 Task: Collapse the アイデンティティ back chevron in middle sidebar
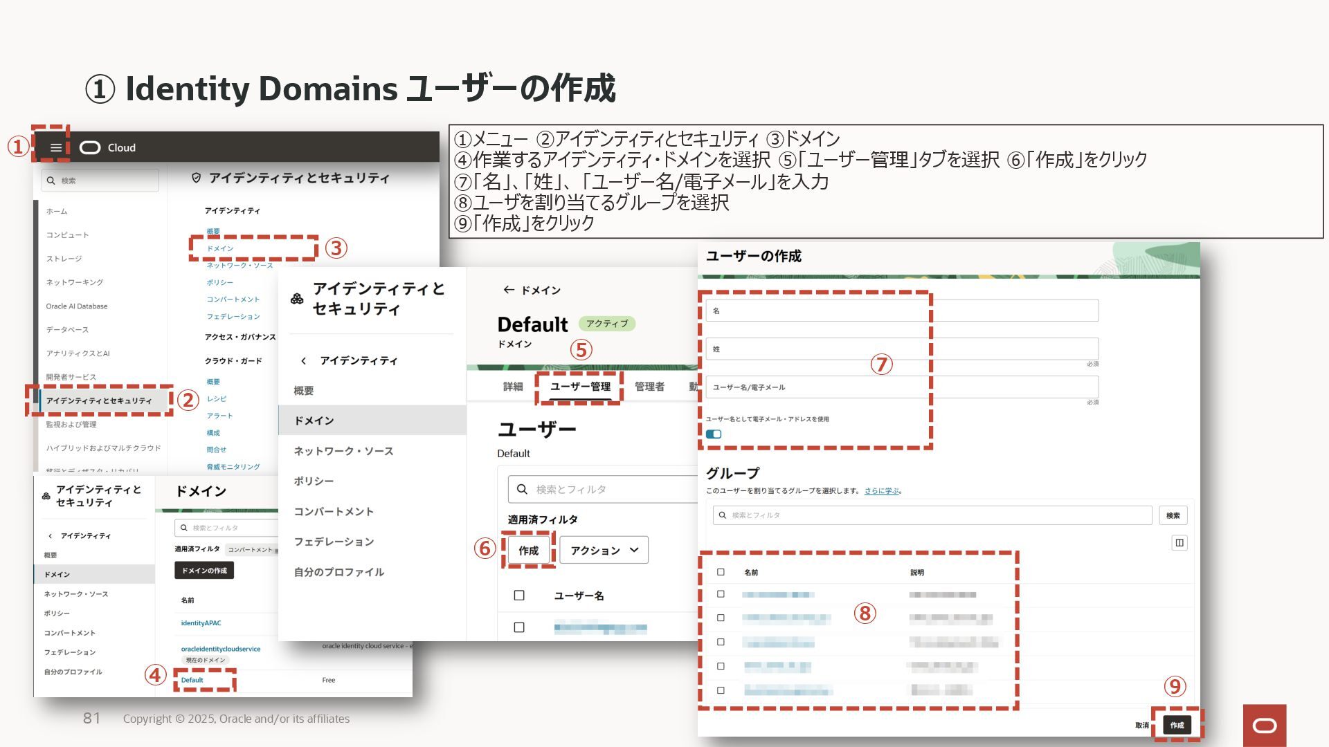(x=303, y=361)
